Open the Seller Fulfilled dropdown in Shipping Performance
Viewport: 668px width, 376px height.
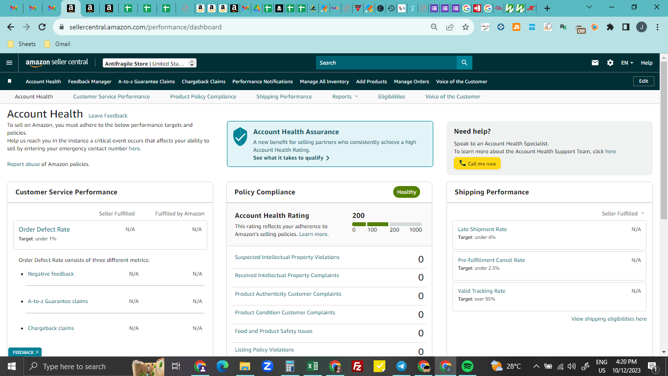[x=623, y=213]
